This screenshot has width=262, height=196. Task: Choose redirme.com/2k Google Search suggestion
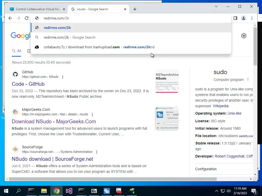131,37
